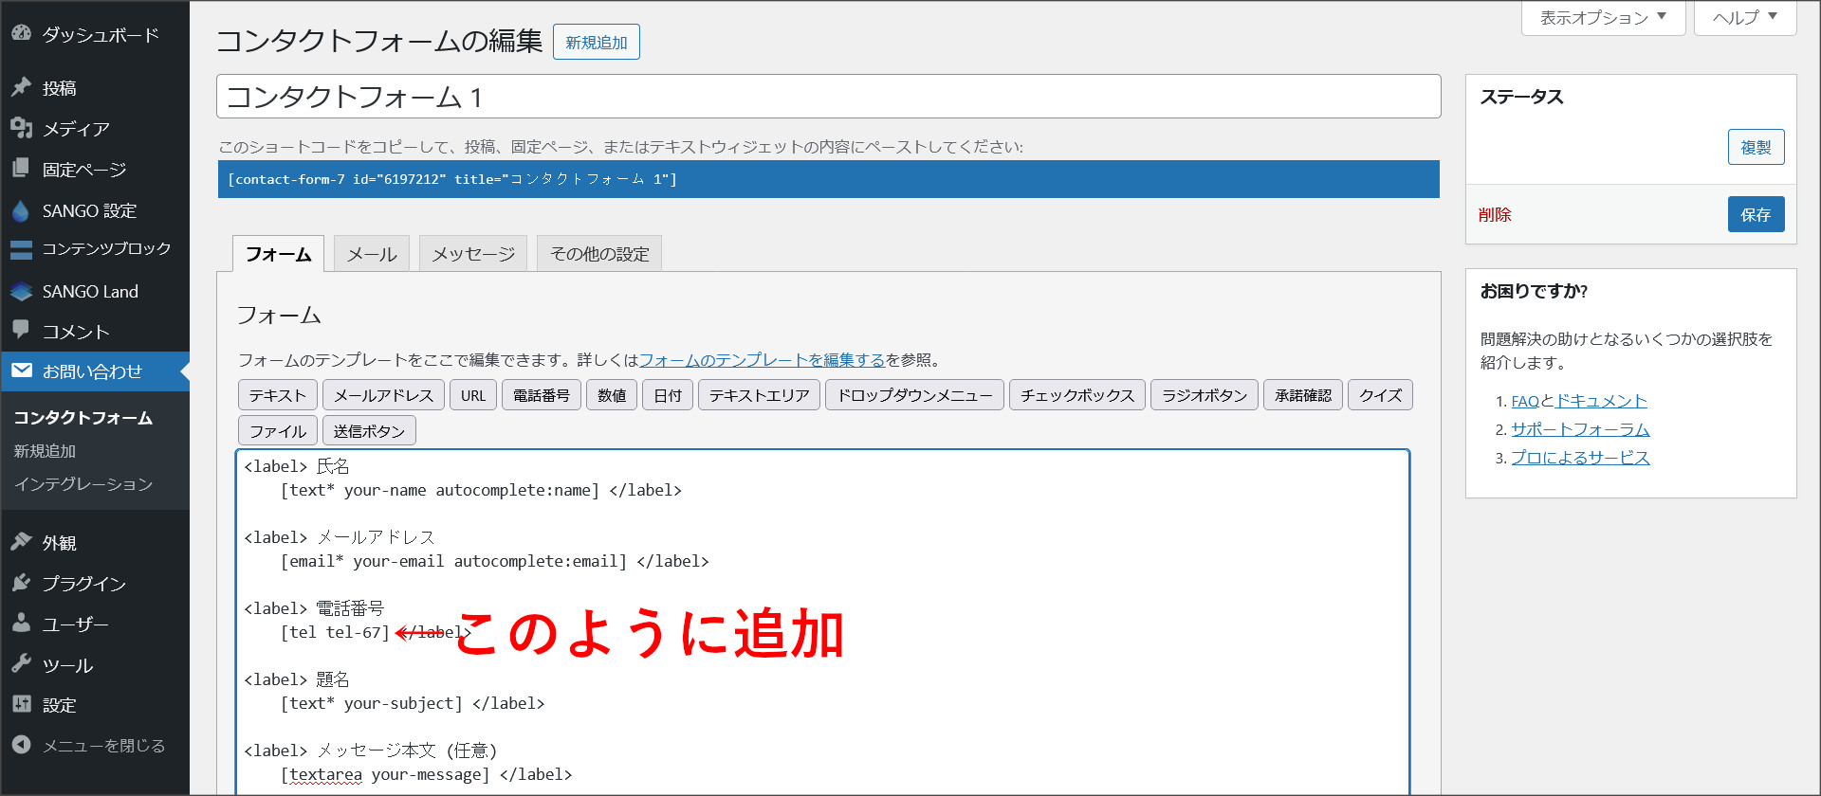Click the SANGO Land layers icon
This screenshot has height=796, width=1821.
coord(21,292)
